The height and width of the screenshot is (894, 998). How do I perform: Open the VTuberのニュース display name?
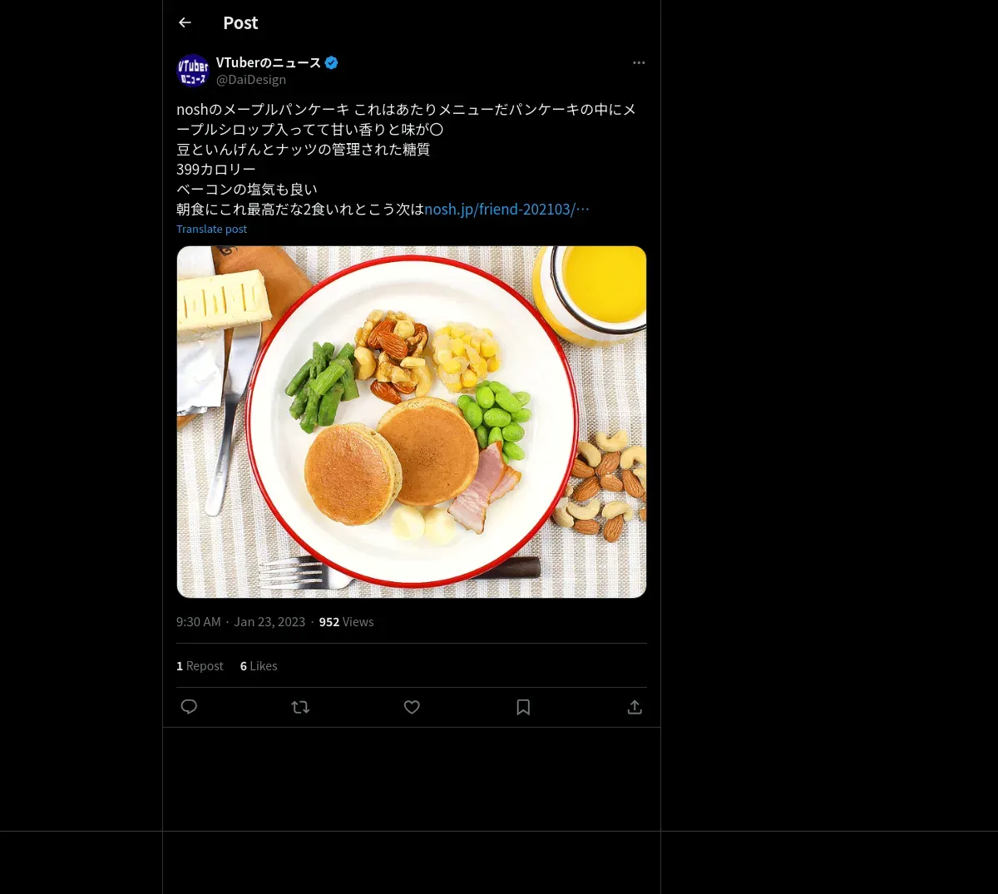point(269,62)
